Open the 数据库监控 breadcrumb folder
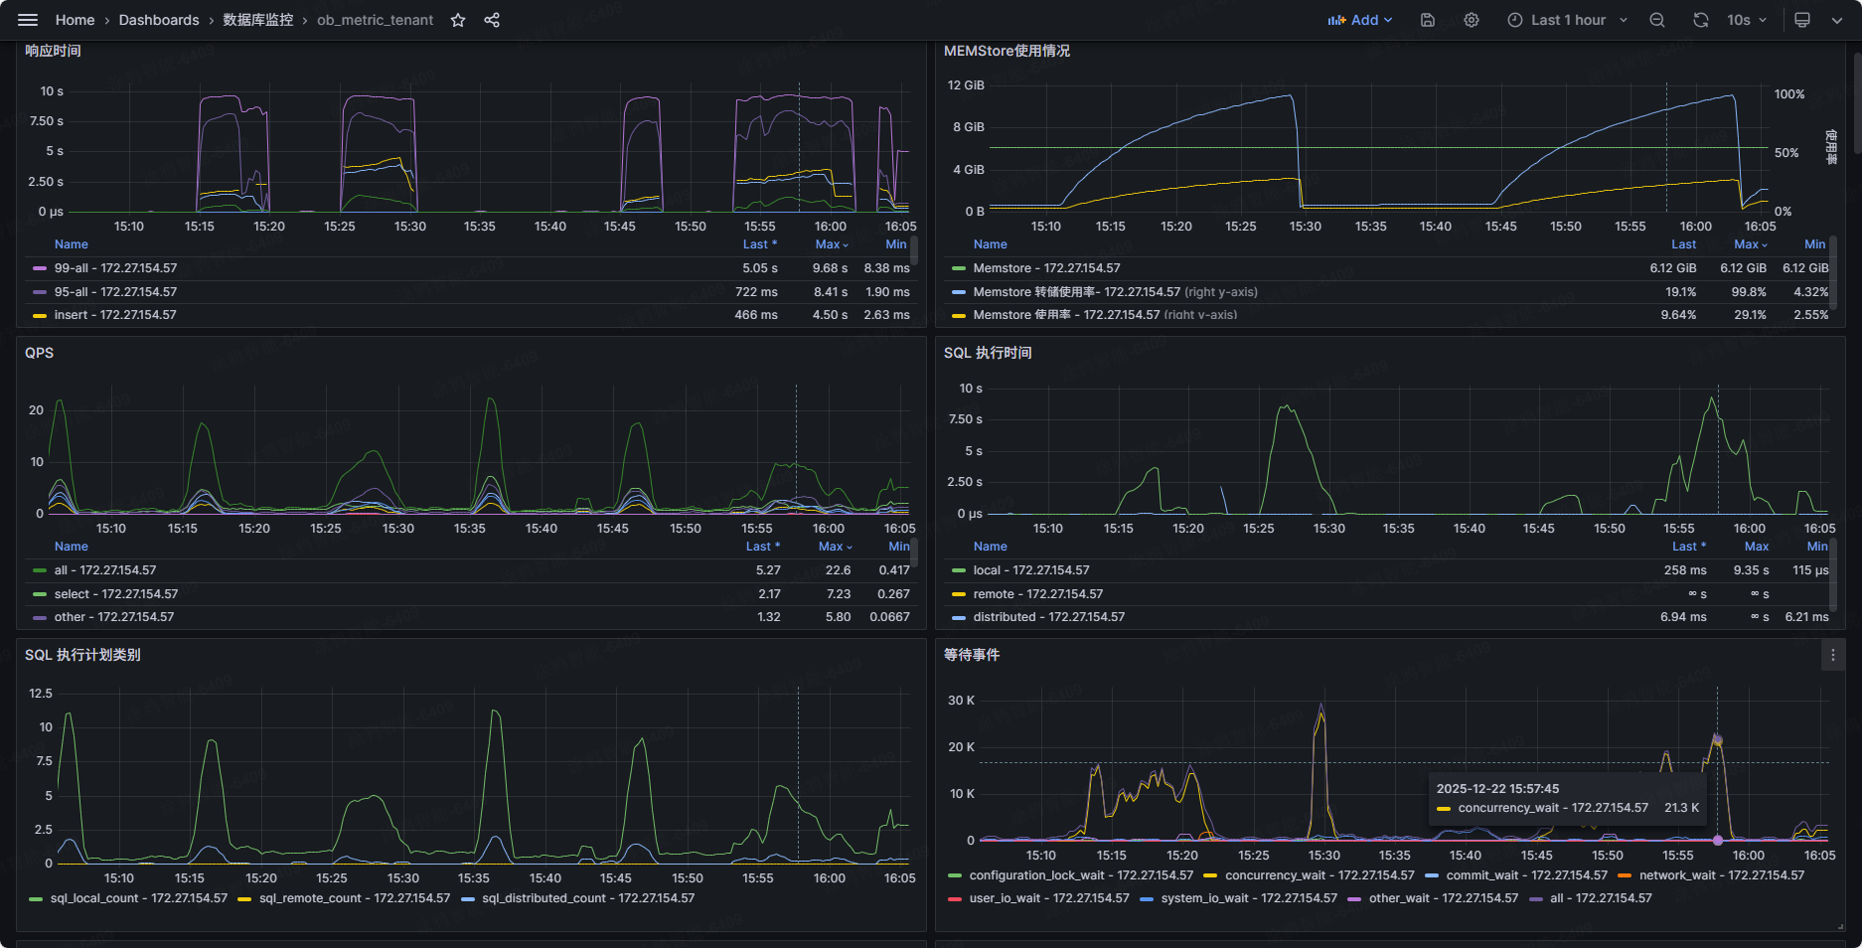 [x=257, y=20]
